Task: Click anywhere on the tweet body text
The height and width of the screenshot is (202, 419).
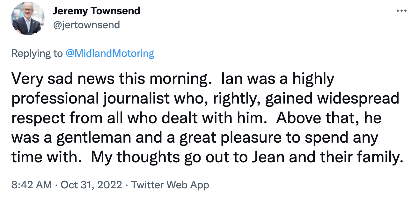Action: (191, 118)
